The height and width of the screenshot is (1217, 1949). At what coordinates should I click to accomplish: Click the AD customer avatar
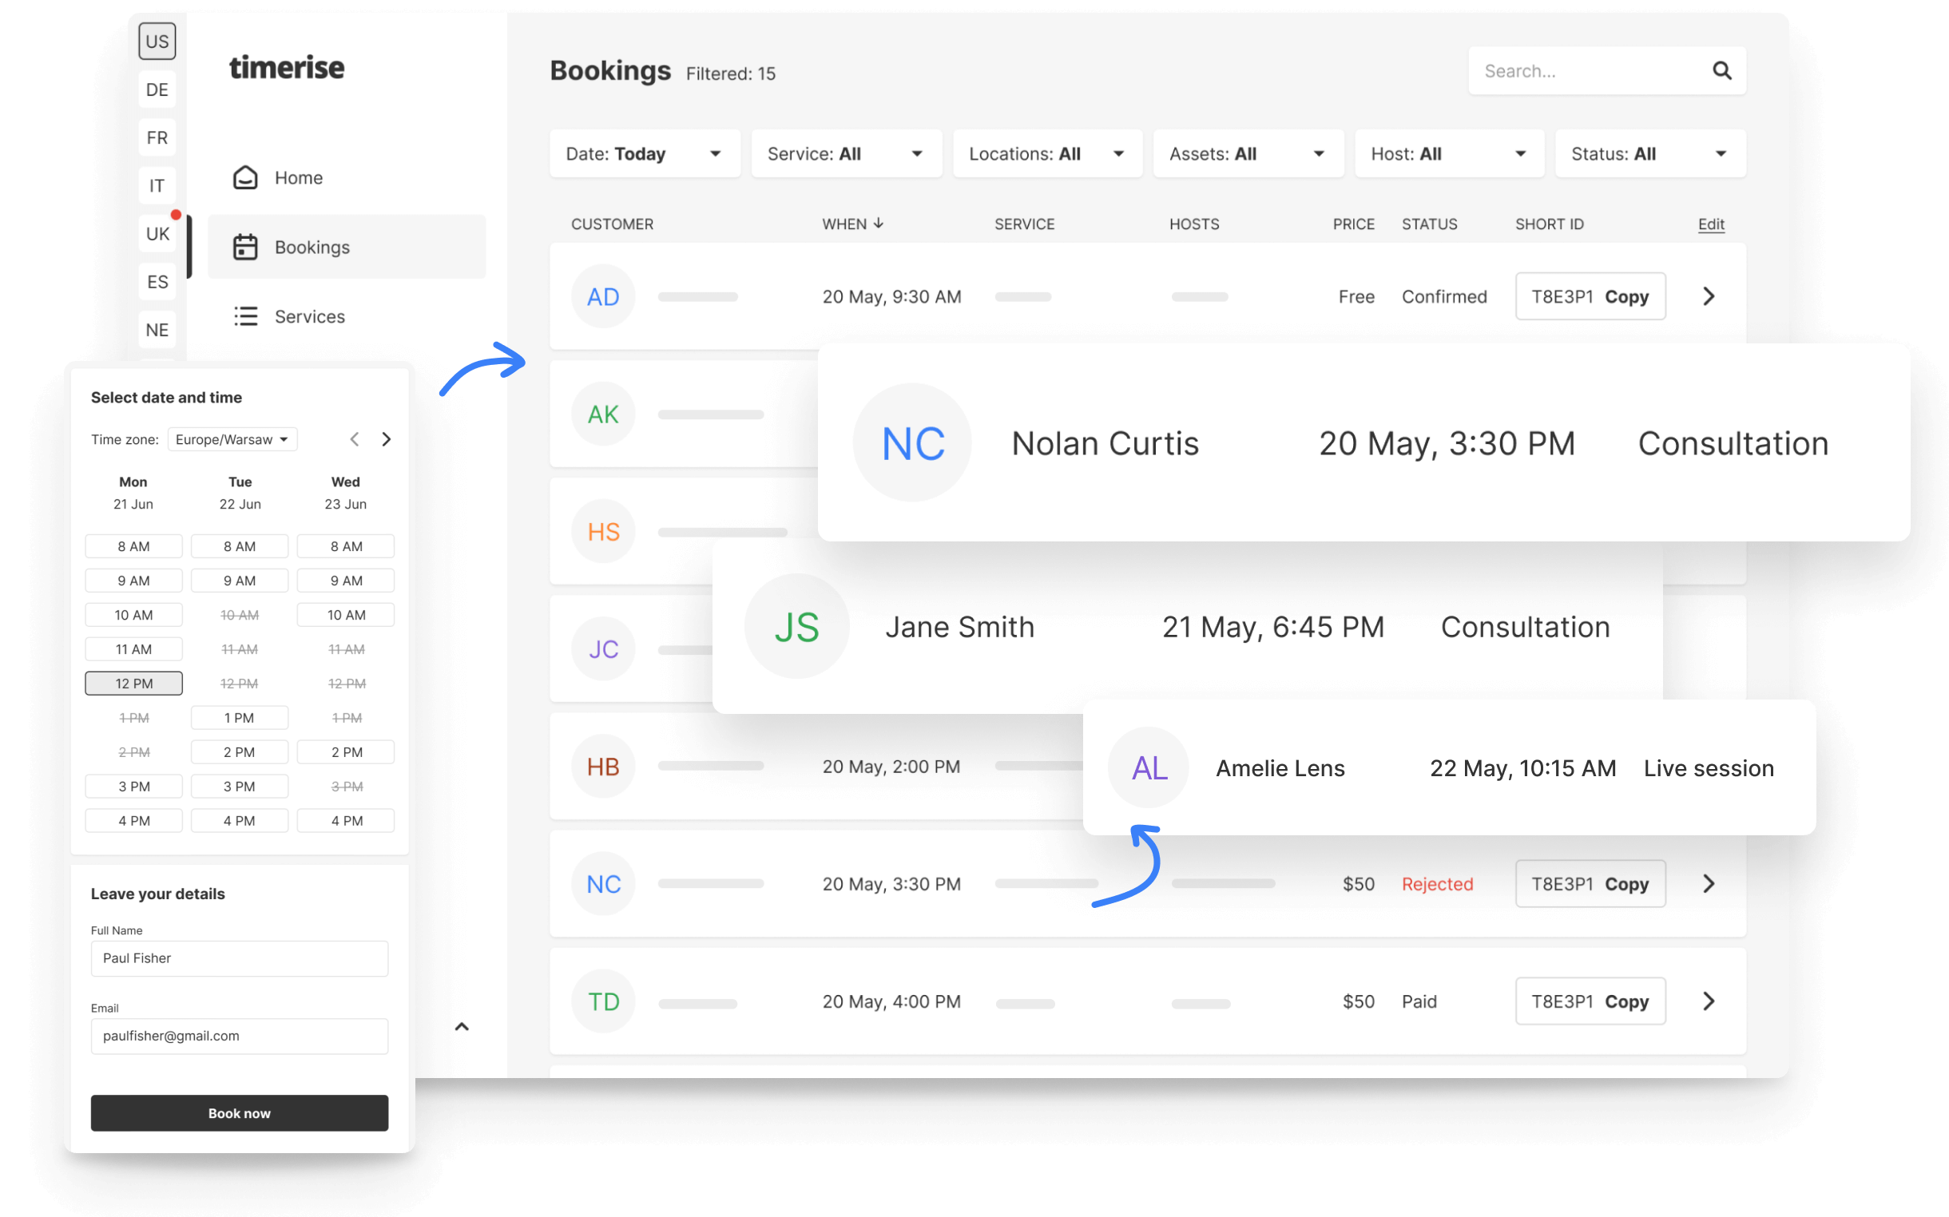603,296
